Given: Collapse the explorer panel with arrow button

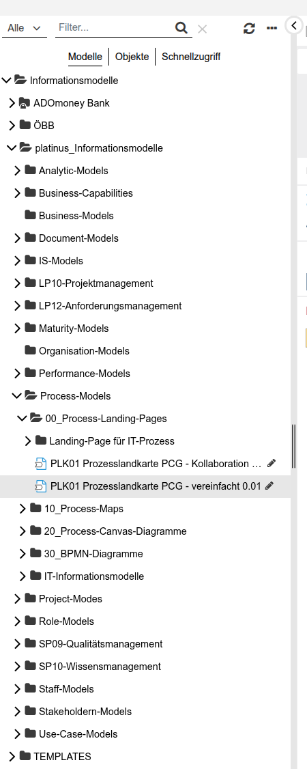Looking at the screenshot, I should click(x=294, y=25).
